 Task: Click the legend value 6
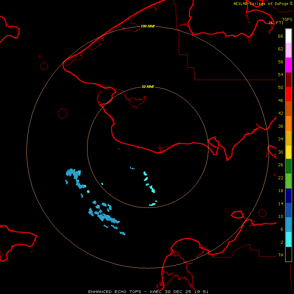point(282,229)
